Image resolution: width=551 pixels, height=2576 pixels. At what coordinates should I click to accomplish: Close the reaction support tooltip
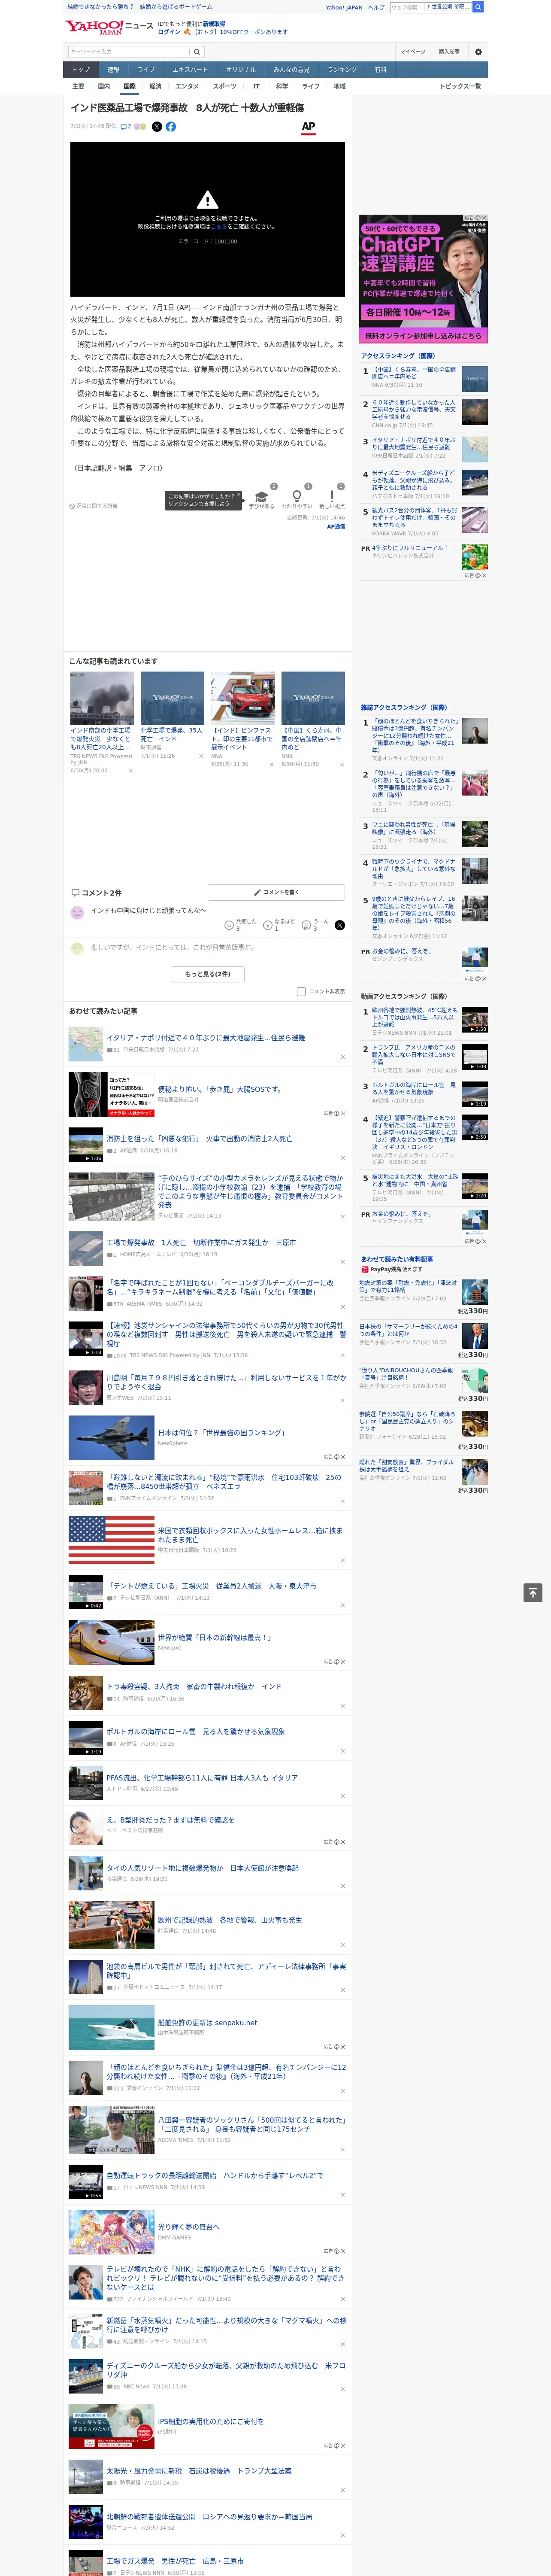click(238, 495)
